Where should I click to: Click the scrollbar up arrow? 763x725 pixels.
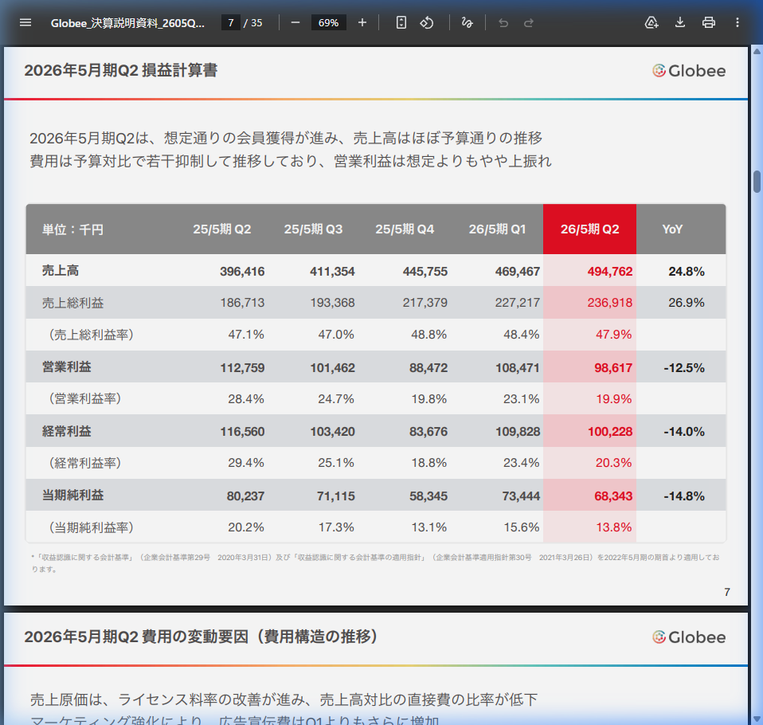[x=757, y=52]
